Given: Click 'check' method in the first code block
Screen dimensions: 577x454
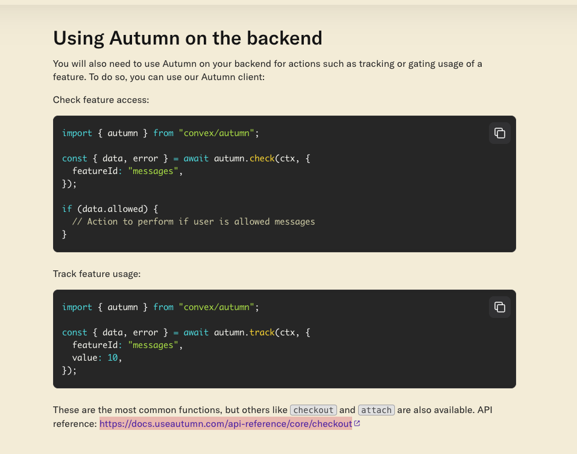Looking at the screenshot, I should click(x=262, y=158).
